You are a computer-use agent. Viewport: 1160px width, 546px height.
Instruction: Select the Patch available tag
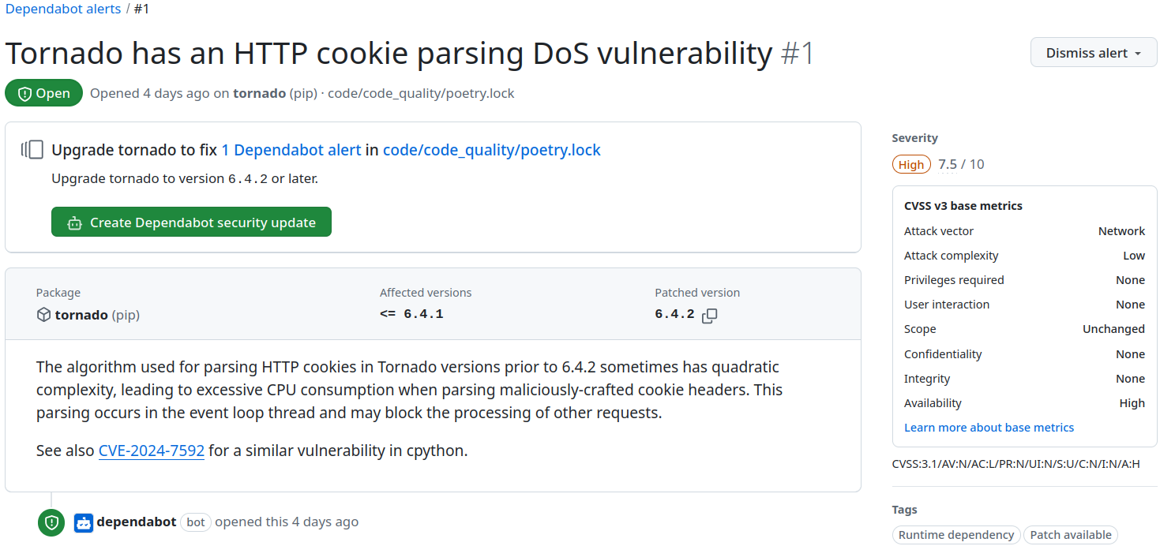1070,535
